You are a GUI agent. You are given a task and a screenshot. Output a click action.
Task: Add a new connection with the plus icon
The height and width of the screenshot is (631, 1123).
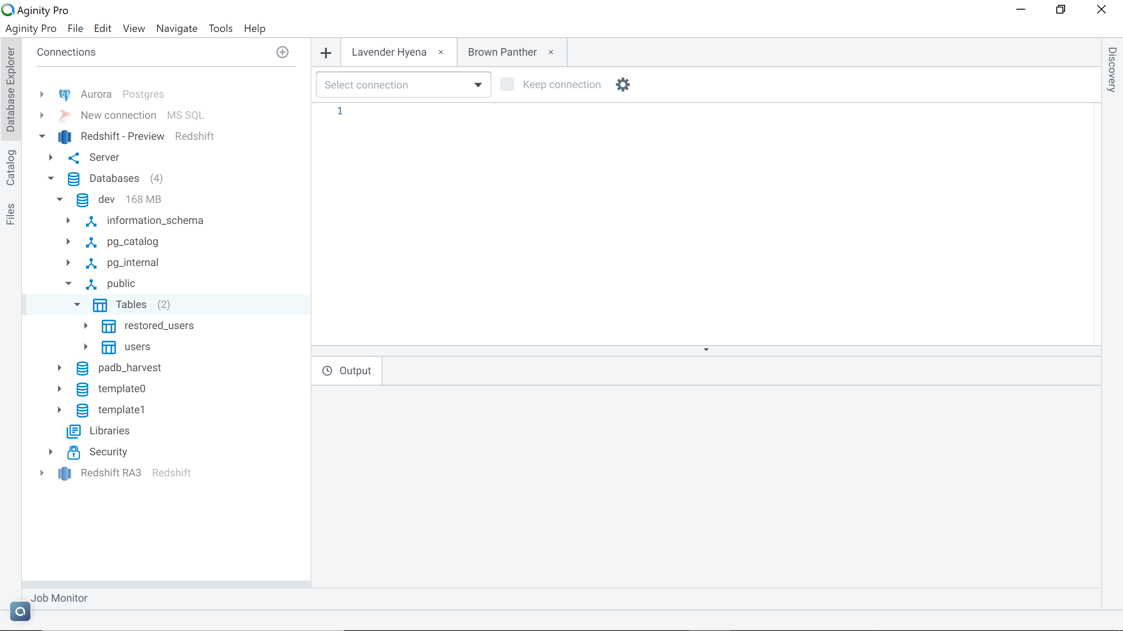282,52
